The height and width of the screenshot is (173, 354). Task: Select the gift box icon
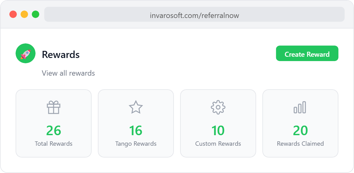pos(54,107)
